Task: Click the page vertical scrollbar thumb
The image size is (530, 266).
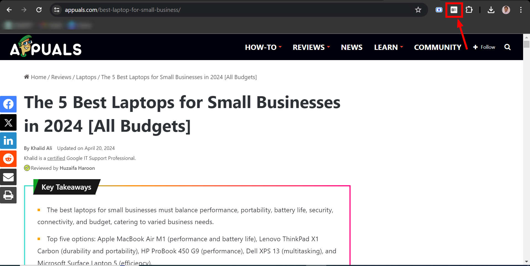Action: tap(526, 44)
